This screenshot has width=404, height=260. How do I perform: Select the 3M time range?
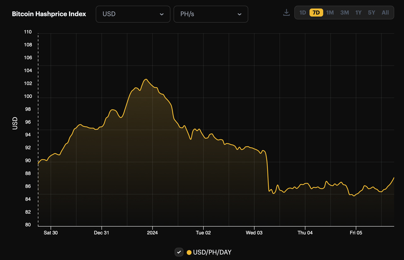coord(344,12)
